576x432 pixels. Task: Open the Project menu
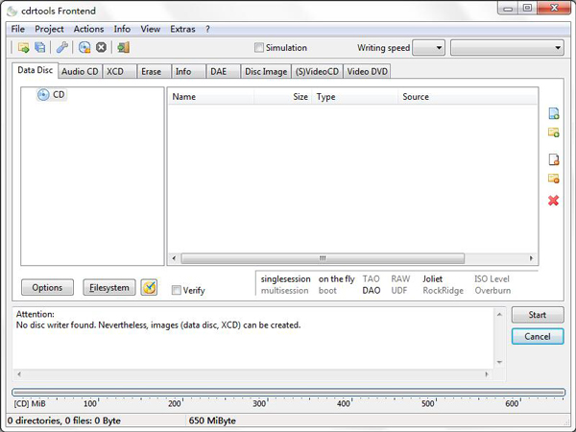coord(49,29)
